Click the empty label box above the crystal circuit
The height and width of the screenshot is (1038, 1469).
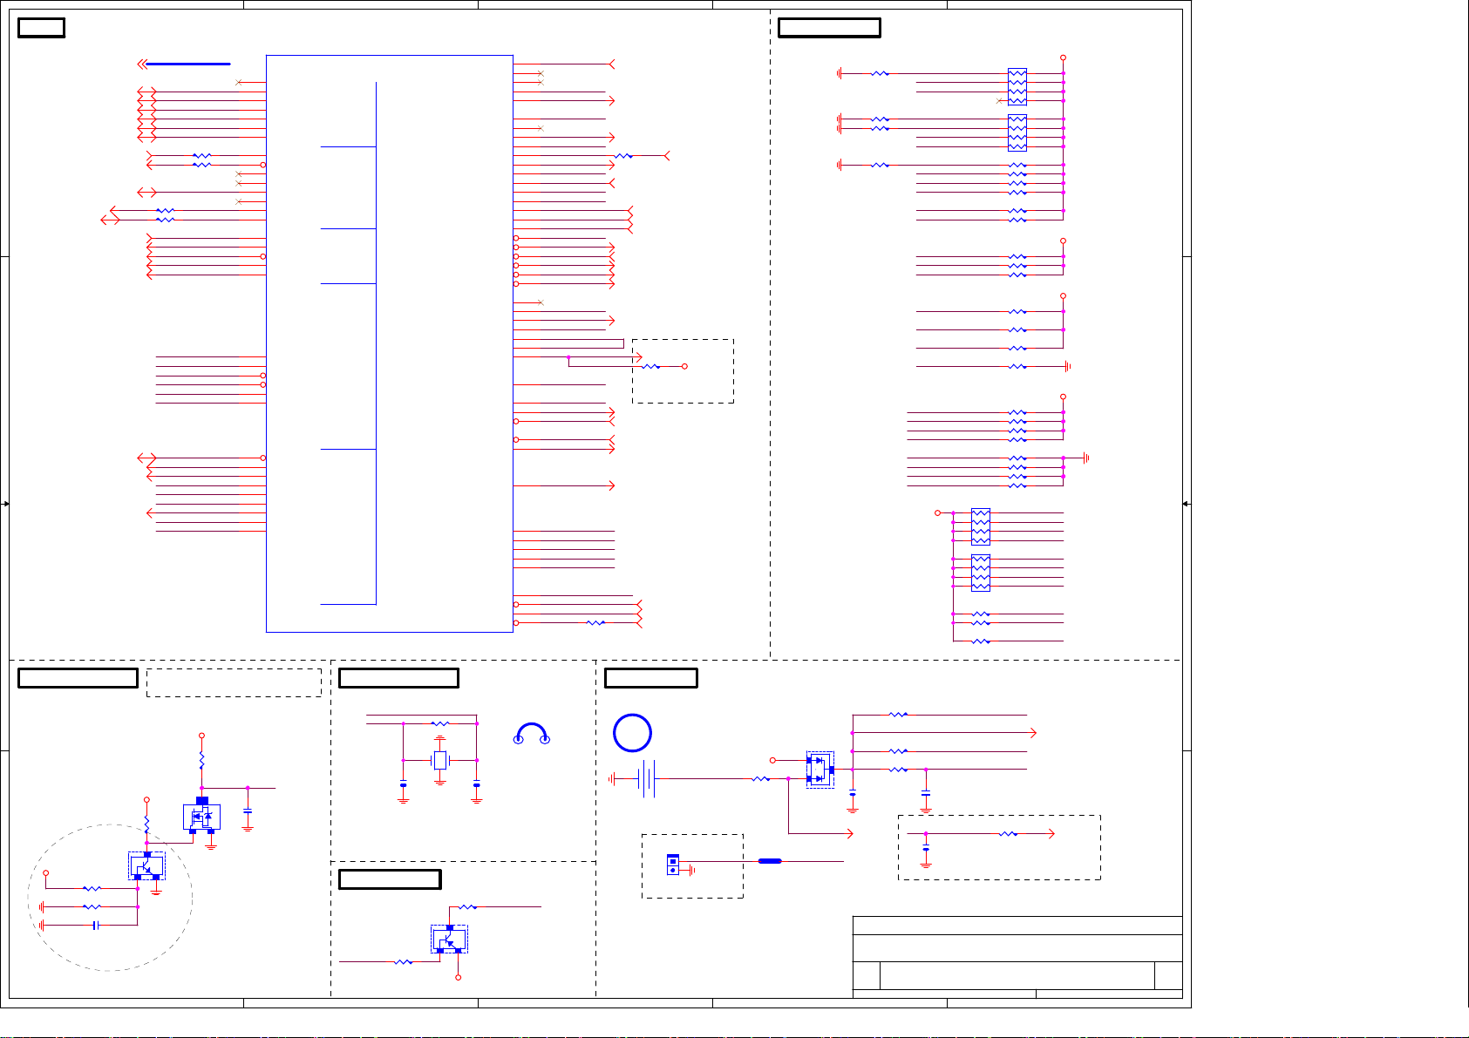398,677
